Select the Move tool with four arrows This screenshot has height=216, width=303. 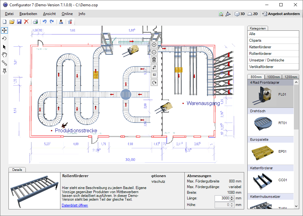(x=4, y=30)
